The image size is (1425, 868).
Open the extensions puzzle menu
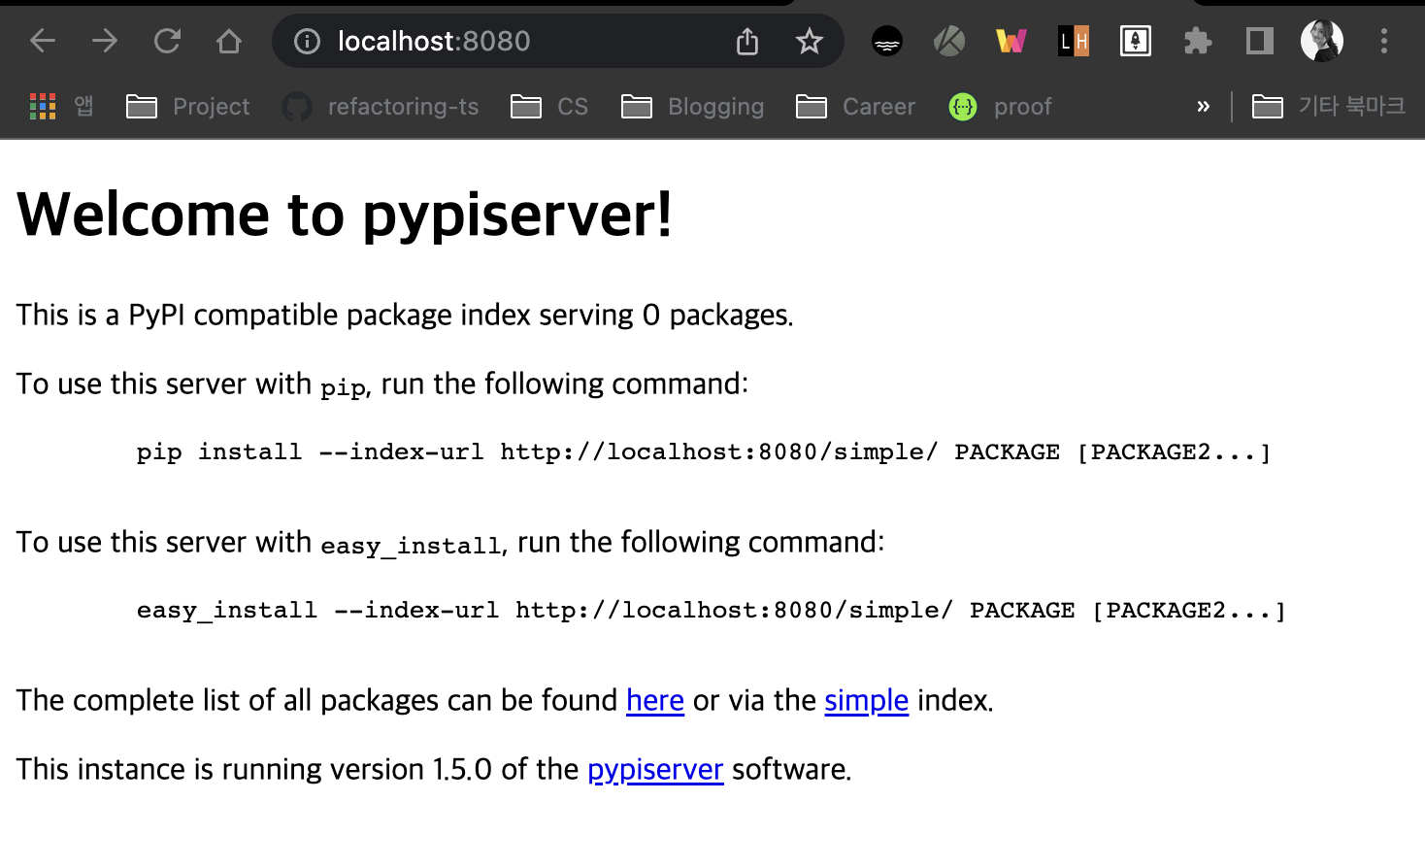point(1198,41)
